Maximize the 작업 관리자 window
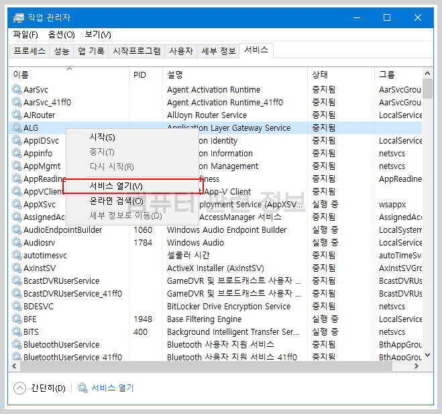Screen dimensions: 442x414 [387, 17]
